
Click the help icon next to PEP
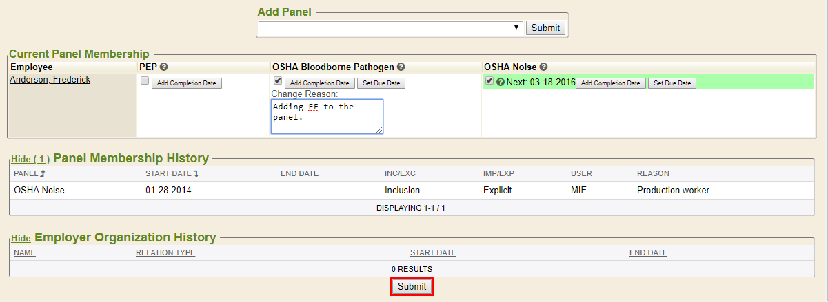click(164, 67)
